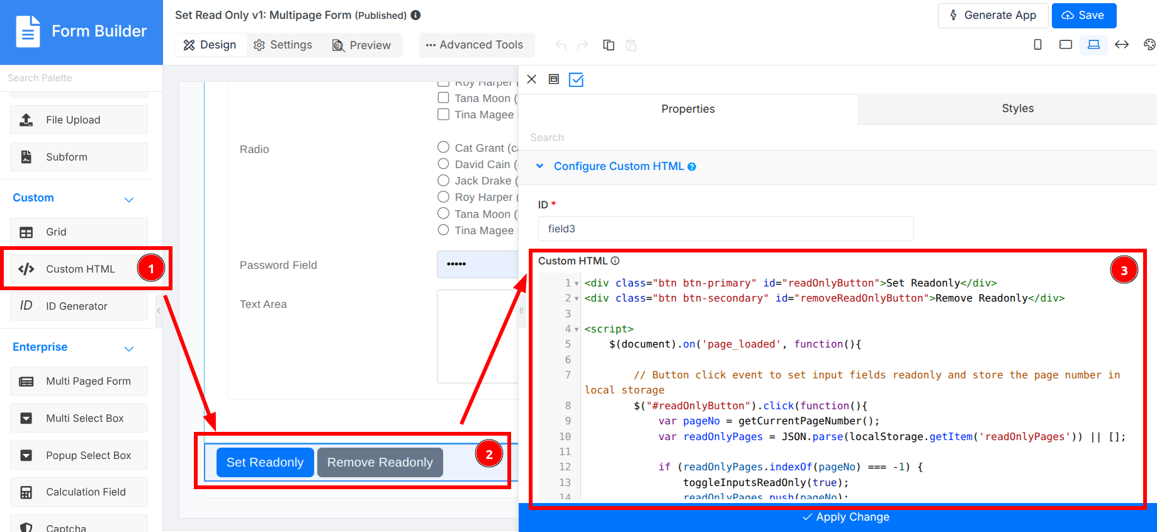1157x532 pixels.
Task: Click the Password Field input
Action: (478, 264)
